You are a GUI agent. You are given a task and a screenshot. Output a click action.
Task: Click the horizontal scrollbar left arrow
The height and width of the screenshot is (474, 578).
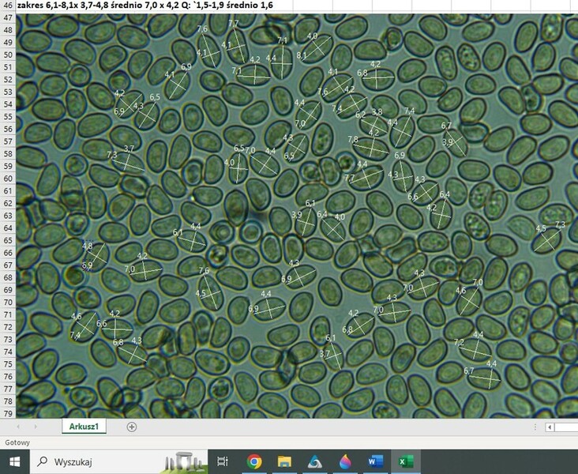550,427
